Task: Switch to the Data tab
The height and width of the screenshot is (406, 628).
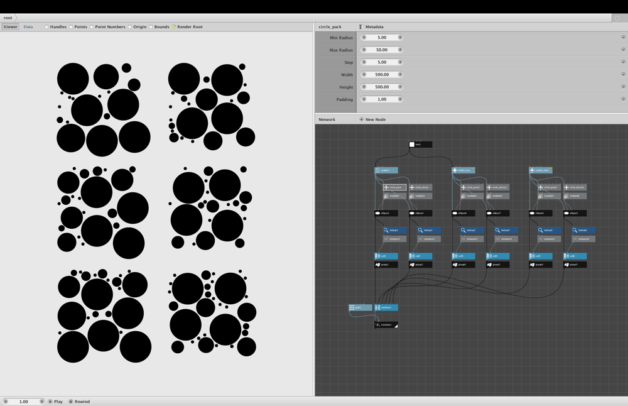Action: tap(28, 27)
